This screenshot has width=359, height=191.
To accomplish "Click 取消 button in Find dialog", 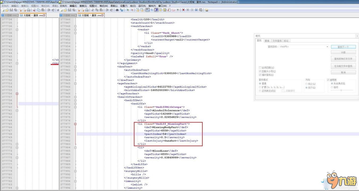I will click(343, 72).
